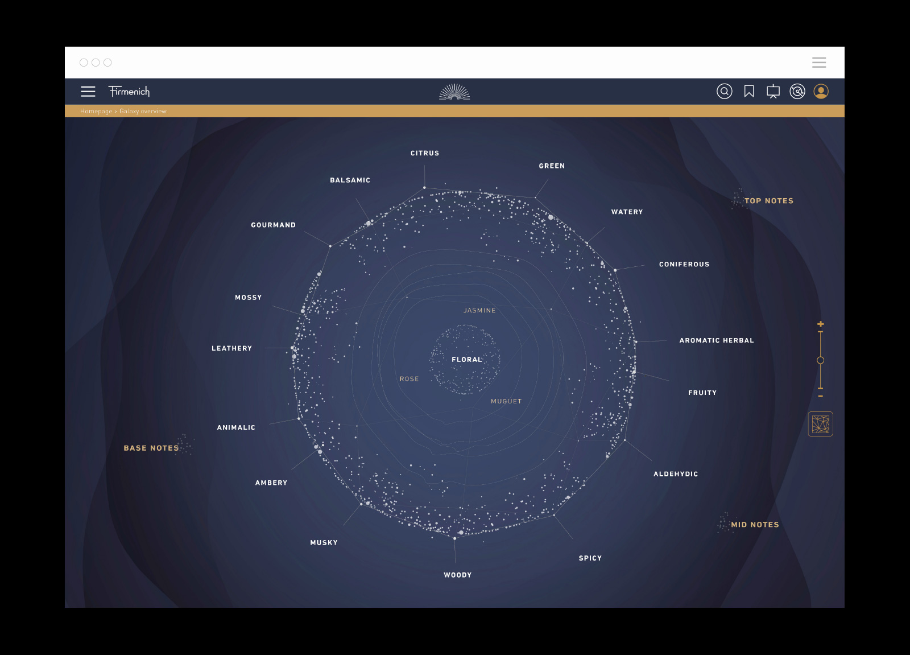The height and width of the screenshot is (655, 910).
Task: Click the second browser window control circle
Action: tap(96, 63)
